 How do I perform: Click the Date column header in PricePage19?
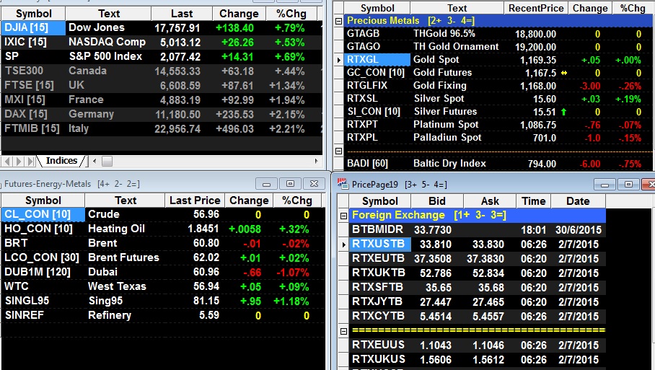pos(578,201)
